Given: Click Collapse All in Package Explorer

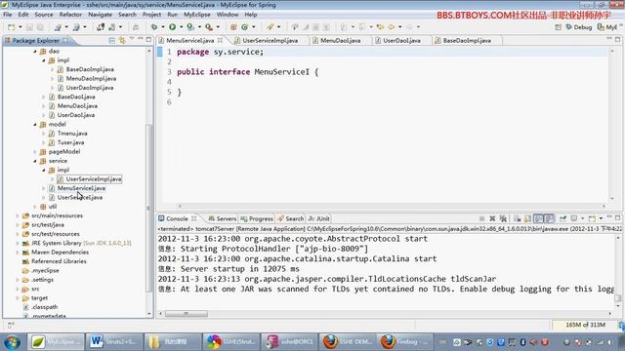Looking at the screenshot, I should pyautogui.click(x=112, y=40).
